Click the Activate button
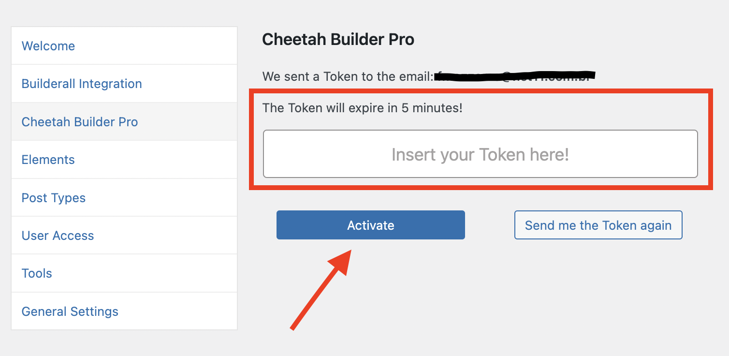This screenshot has height=356, width=729. (370, 224)
